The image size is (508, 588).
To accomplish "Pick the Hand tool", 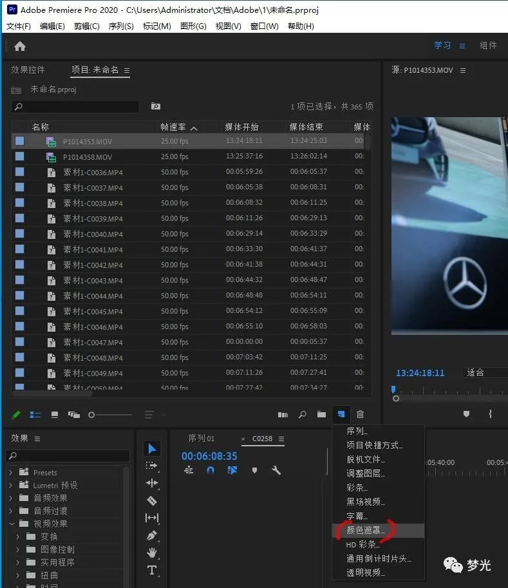I will click(152, 552).
